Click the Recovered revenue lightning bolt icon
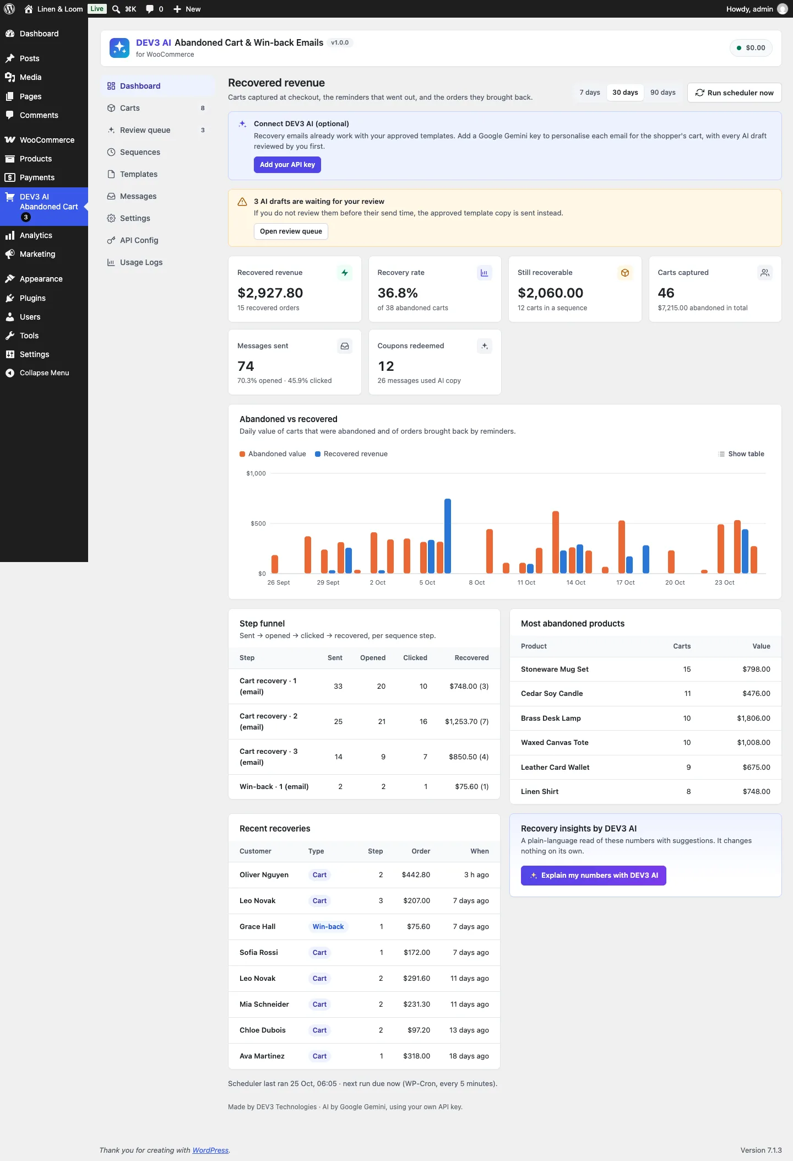The image size is (793, 1161). point(345,273)
